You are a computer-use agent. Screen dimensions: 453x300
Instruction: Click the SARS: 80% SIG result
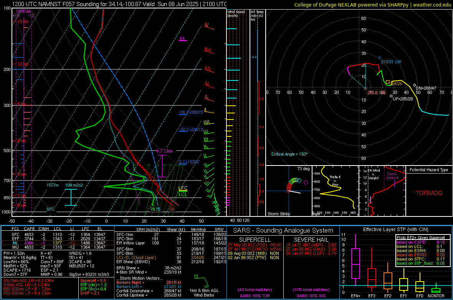tap(311, 296)
